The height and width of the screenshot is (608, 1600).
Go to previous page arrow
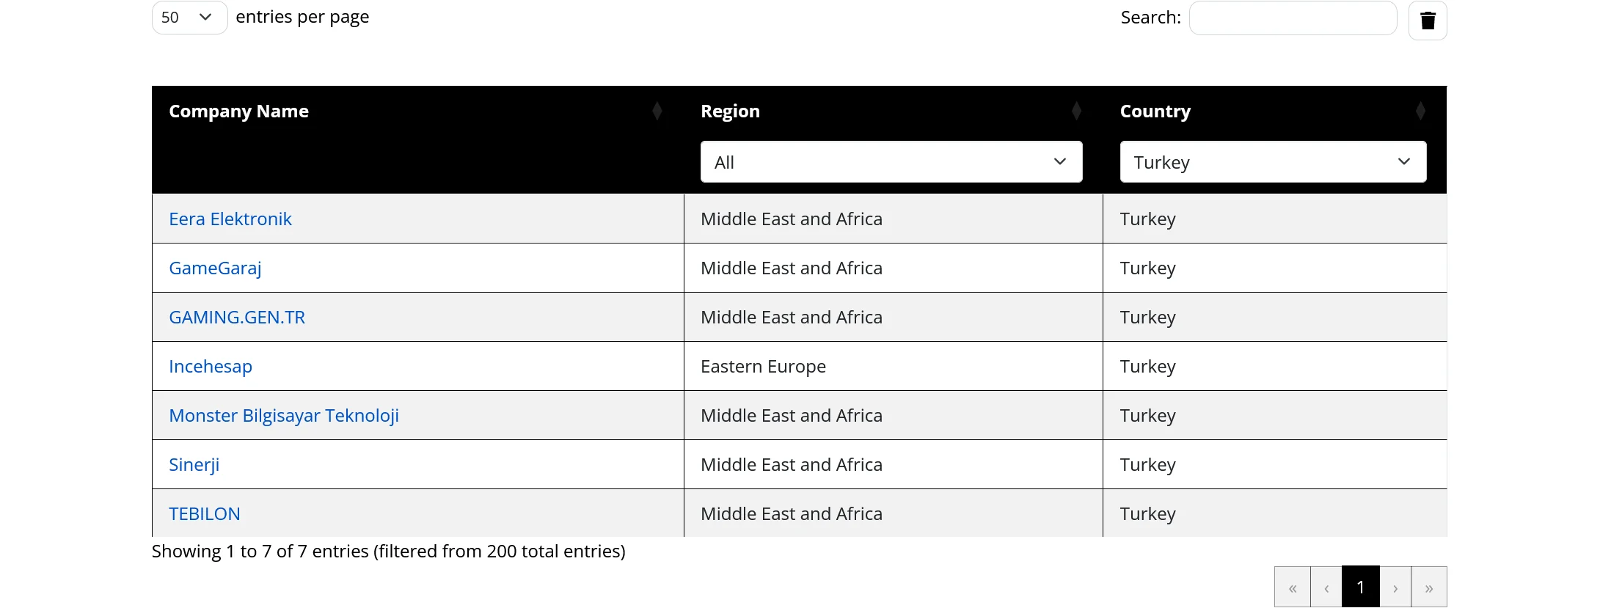point(1326,587)
